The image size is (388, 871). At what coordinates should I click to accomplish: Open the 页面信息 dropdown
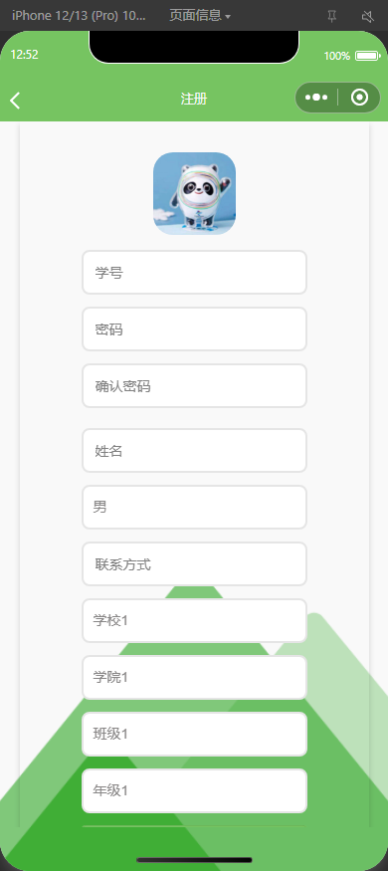[x=200, y=16]
